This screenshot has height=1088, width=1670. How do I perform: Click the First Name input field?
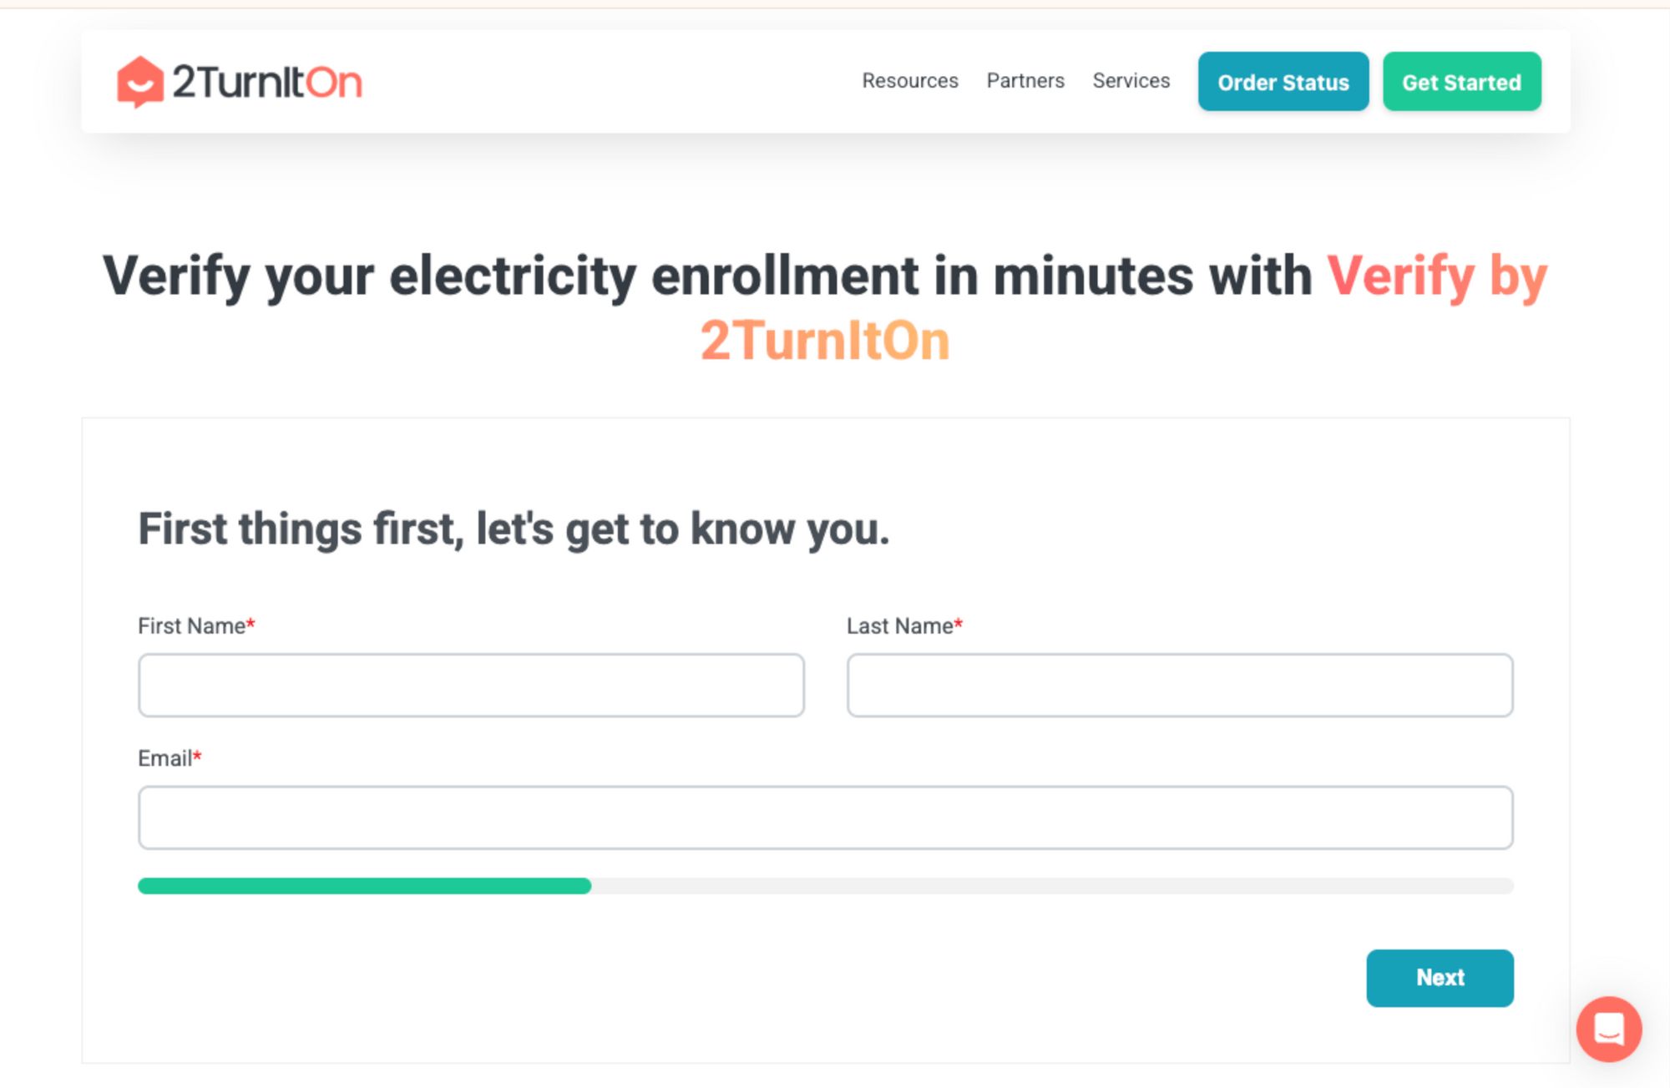(471, 684)
